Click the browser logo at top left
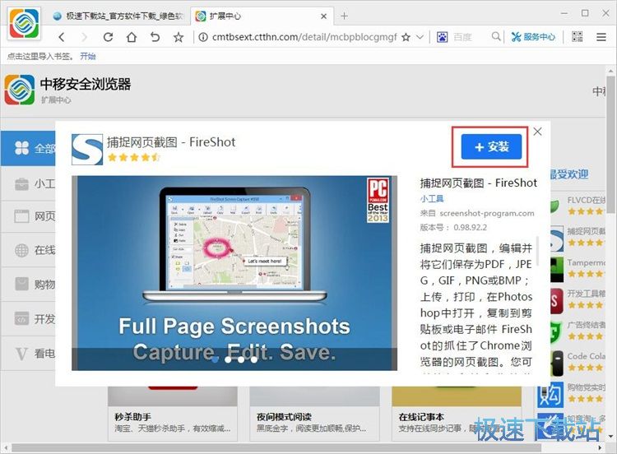617x454 pixels. point(25,24)
